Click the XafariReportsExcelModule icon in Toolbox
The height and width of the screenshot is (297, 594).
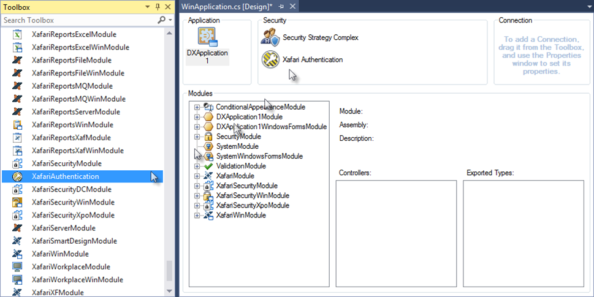tap(17, 34)
